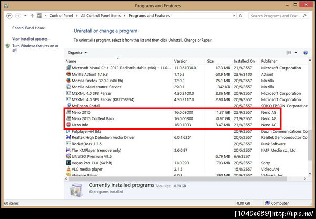Screen dimensions: 316x219
Task: Open recent locations dropdown arrow
Action: pyautogui.click(x=25, y=16)
